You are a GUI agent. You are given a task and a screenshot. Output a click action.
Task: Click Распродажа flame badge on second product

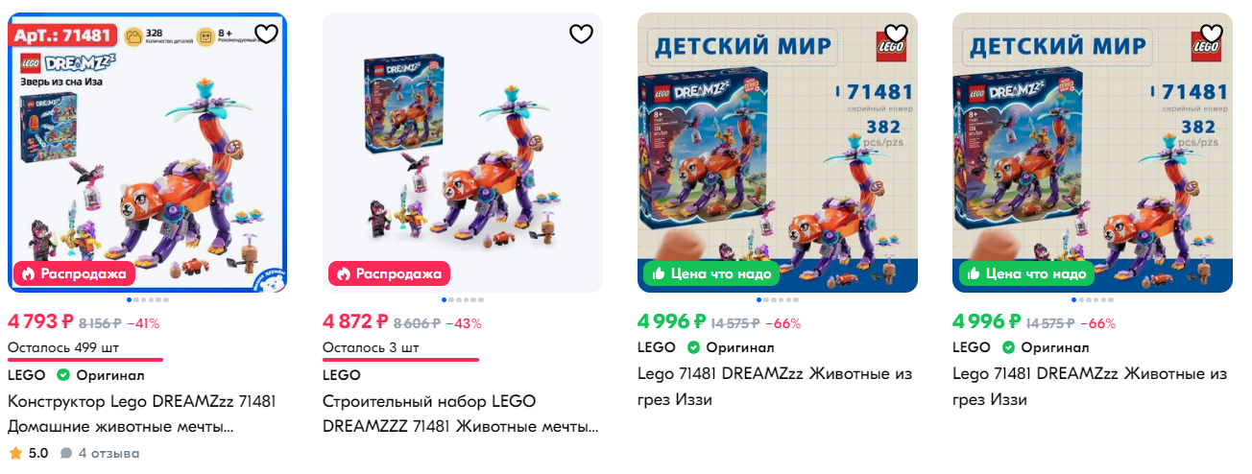389,273
